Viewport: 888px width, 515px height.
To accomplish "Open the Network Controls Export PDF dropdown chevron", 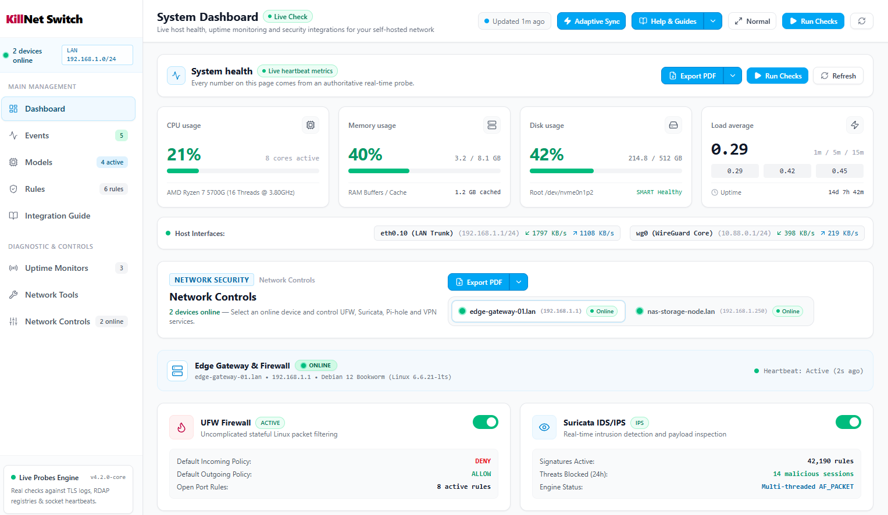I will point(519,282).
